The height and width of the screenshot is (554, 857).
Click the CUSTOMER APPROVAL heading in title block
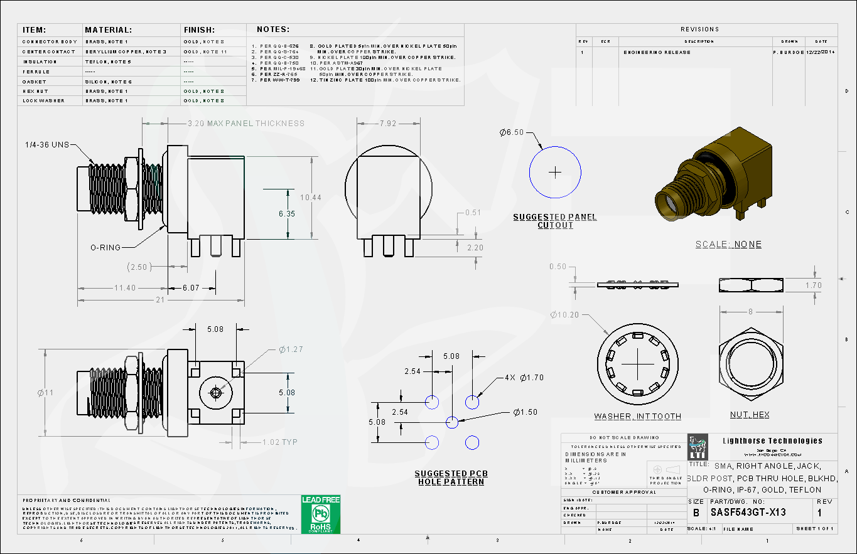coord(624,492)
